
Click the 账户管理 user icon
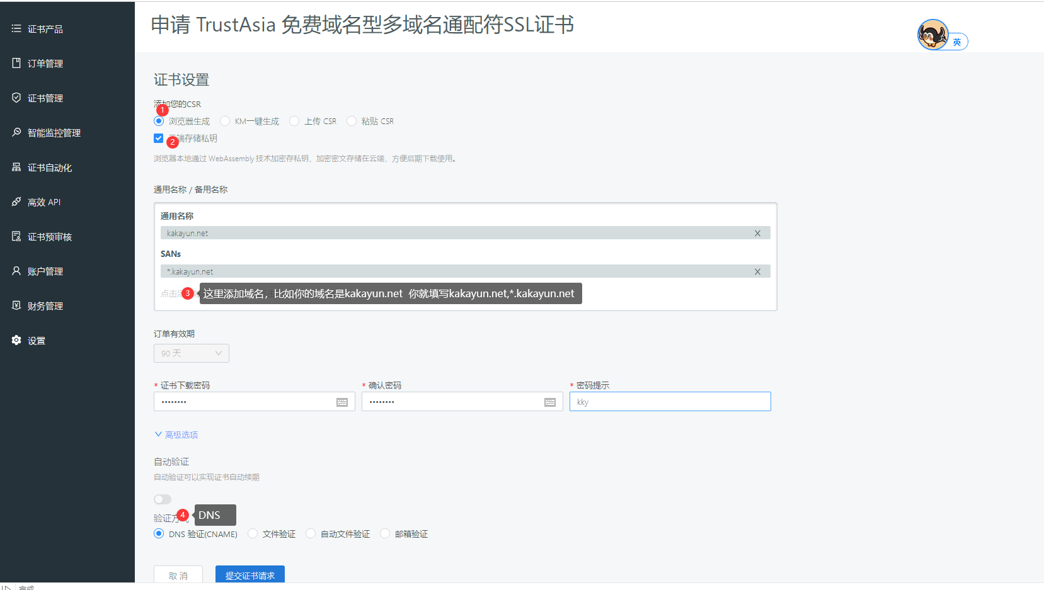(x=16, y=271)
